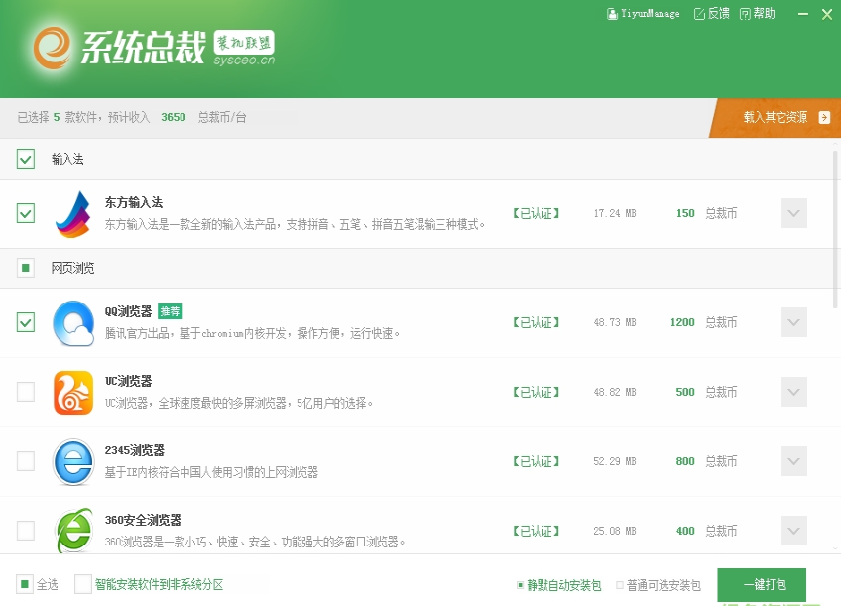Toggle the 输入法 category checkbox
843x606 pixels.
click(26, 159)
